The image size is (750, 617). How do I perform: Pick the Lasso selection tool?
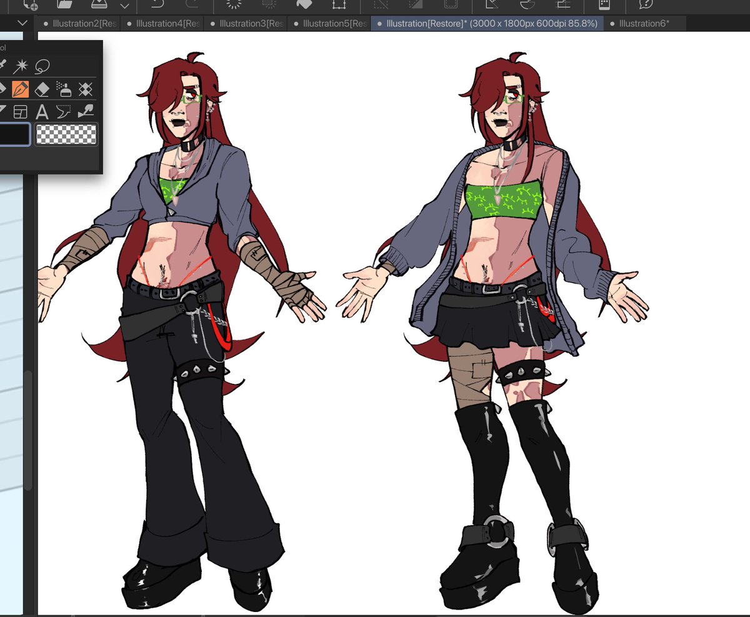click(x=41, y=66)
